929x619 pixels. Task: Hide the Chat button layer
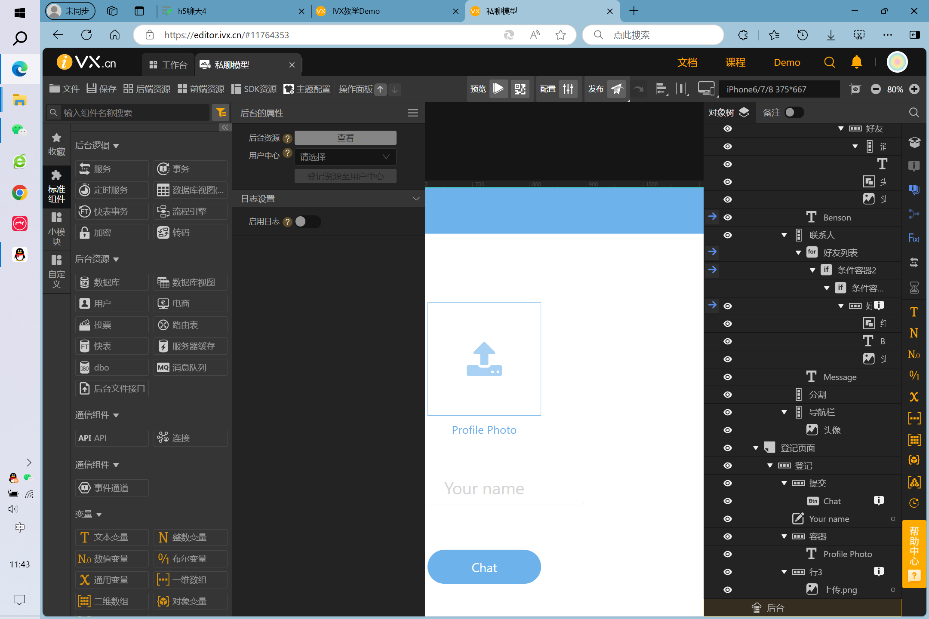tap(727, 501)
